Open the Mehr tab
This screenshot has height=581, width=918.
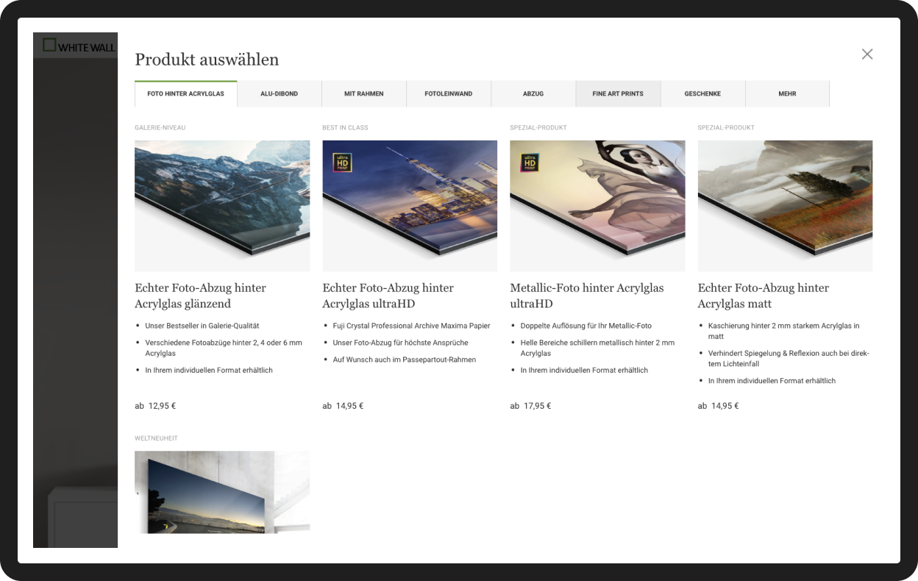787,94
